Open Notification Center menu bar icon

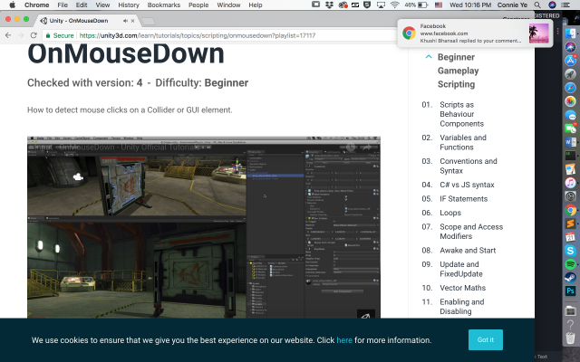(565, 5)
